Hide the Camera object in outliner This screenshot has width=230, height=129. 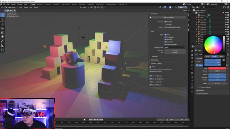click(226, 15)
